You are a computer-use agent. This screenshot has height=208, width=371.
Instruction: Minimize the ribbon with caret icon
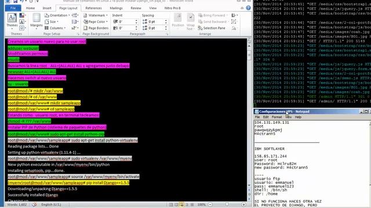(x=242, y=8)
